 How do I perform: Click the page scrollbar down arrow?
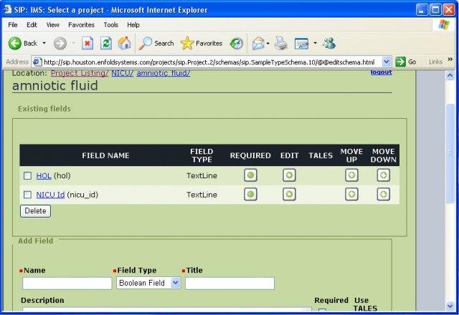(450, 306)
